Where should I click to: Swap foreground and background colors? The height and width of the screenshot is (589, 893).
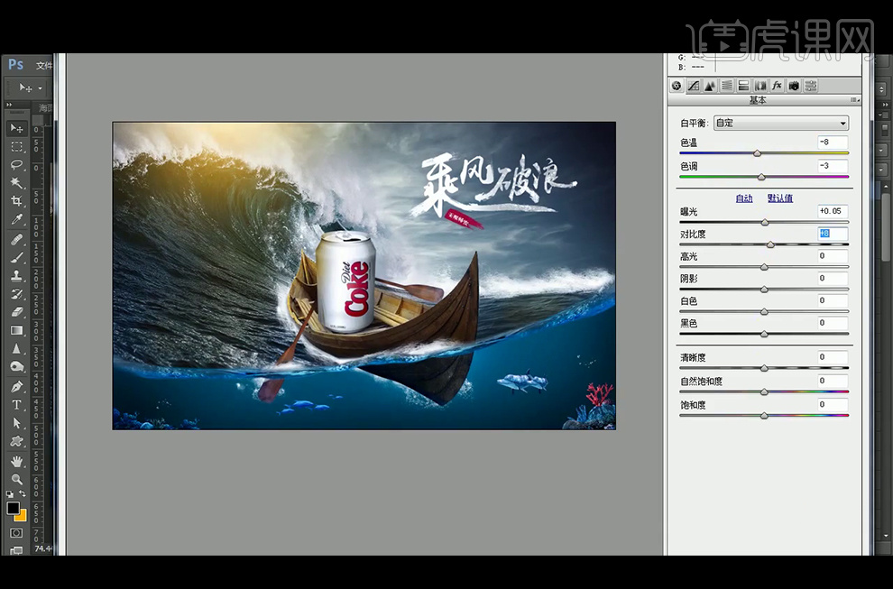pyautogui.click(x=23, y=493)
